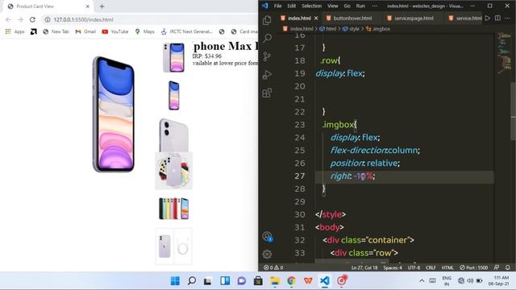The width and height of the screenshot is (516, 290).
Task: Open Manage gear icon in VS Code
Action: 267,254
